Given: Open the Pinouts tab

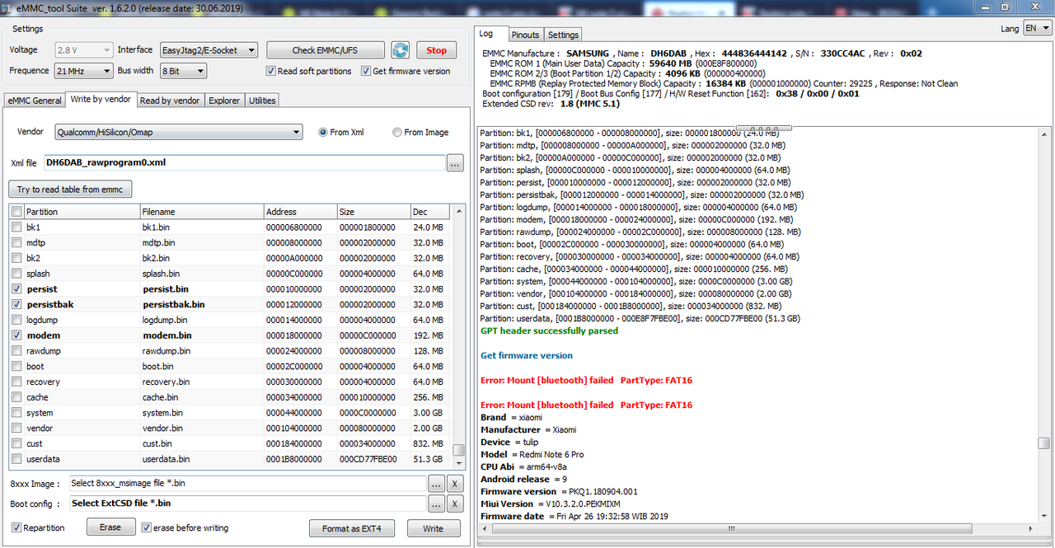Looking at the screenshot, I should 524,35.
